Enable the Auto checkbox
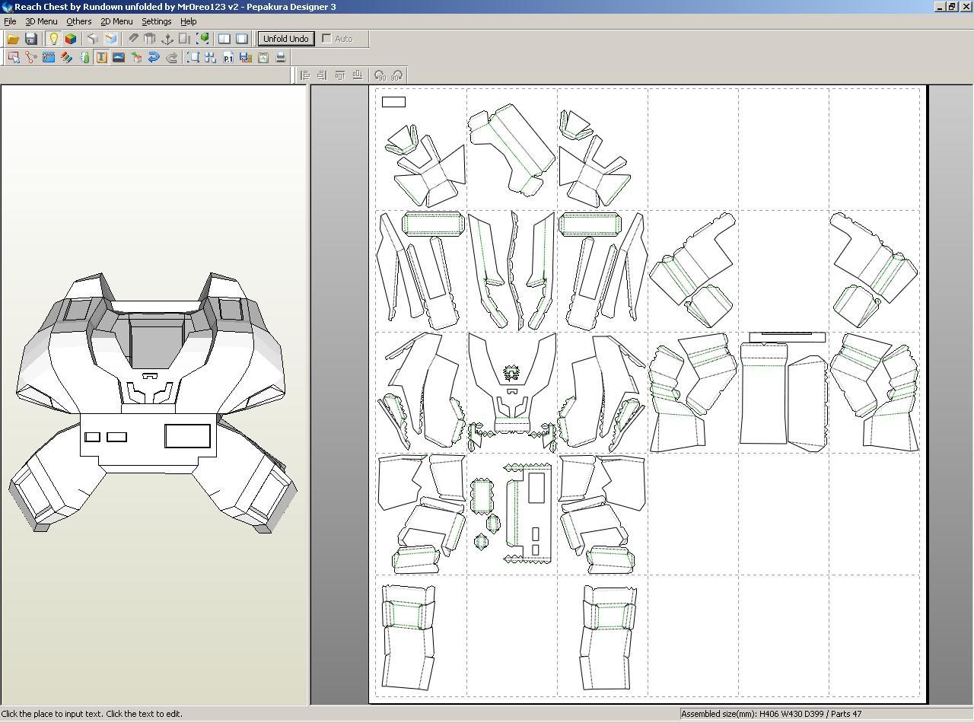 coord(327,39)
